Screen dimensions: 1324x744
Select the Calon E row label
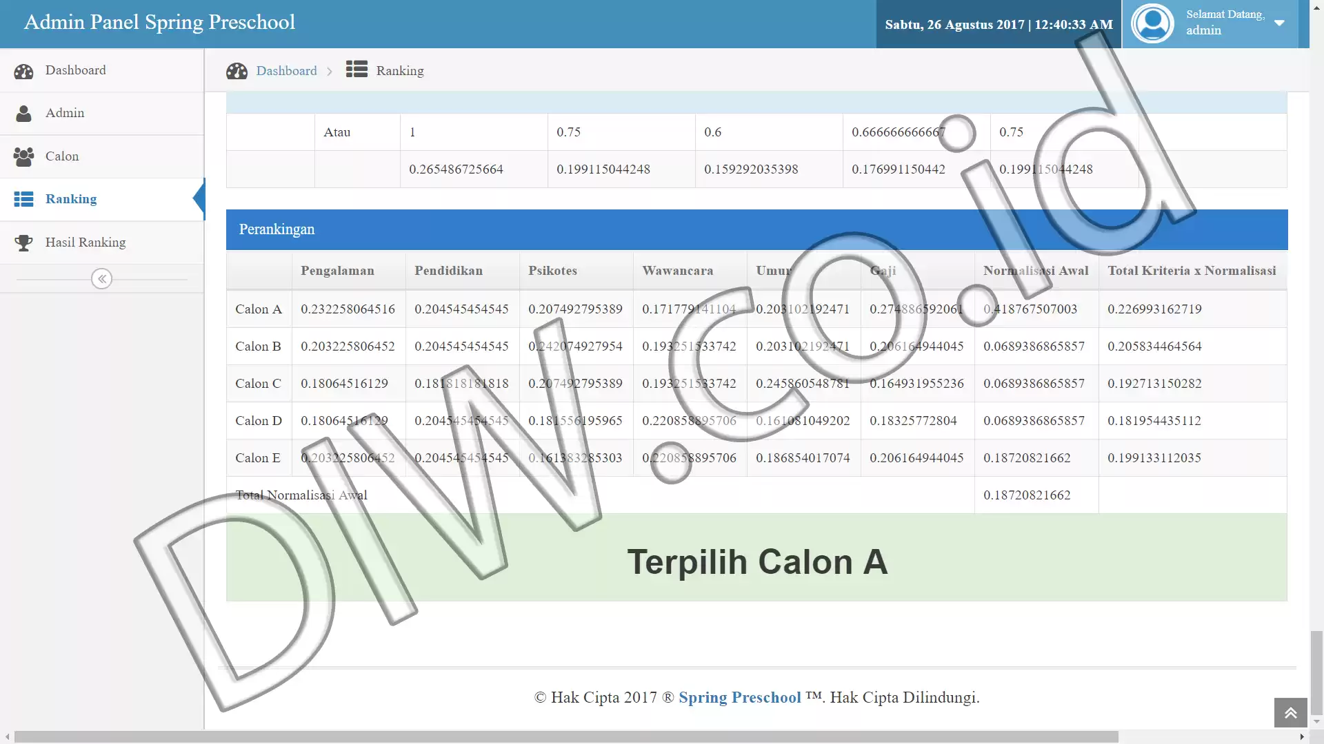coord(257,458)
